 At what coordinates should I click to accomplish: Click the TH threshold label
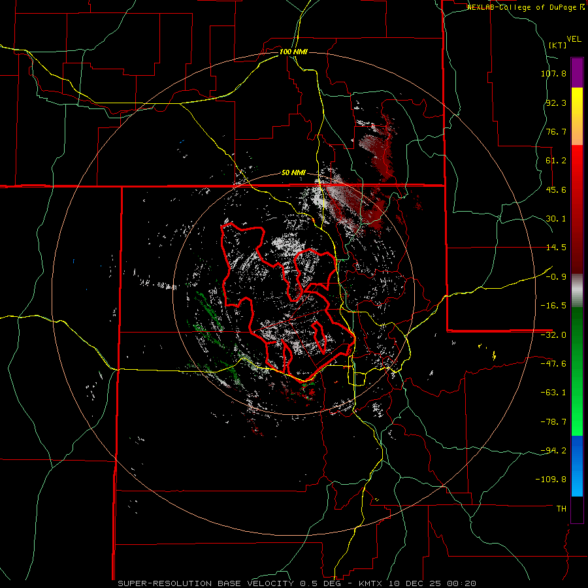click(561, 509)
